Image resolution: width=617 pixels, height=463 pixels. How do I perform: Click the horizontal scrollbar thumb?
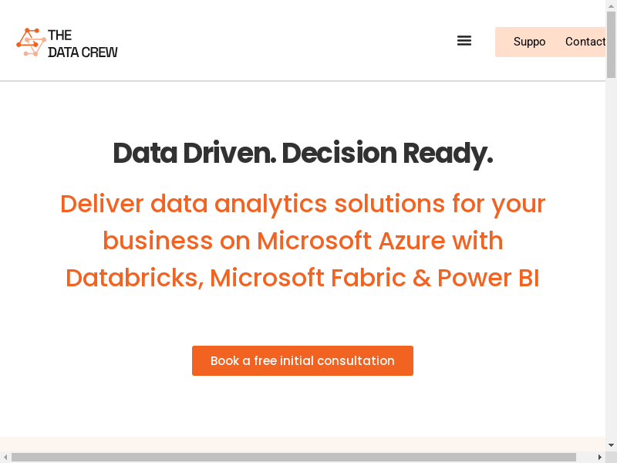click(293, 457)
